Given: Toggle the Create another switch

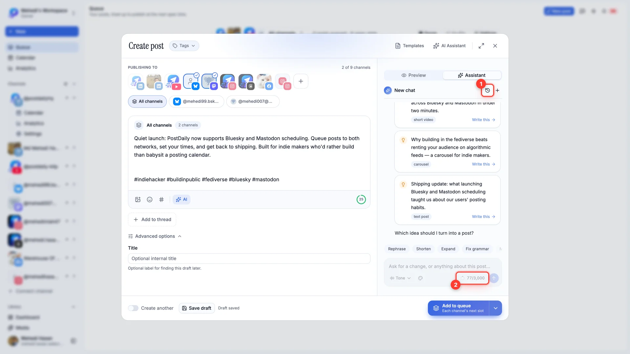Looking at the screenshot, I should [133, 308].
